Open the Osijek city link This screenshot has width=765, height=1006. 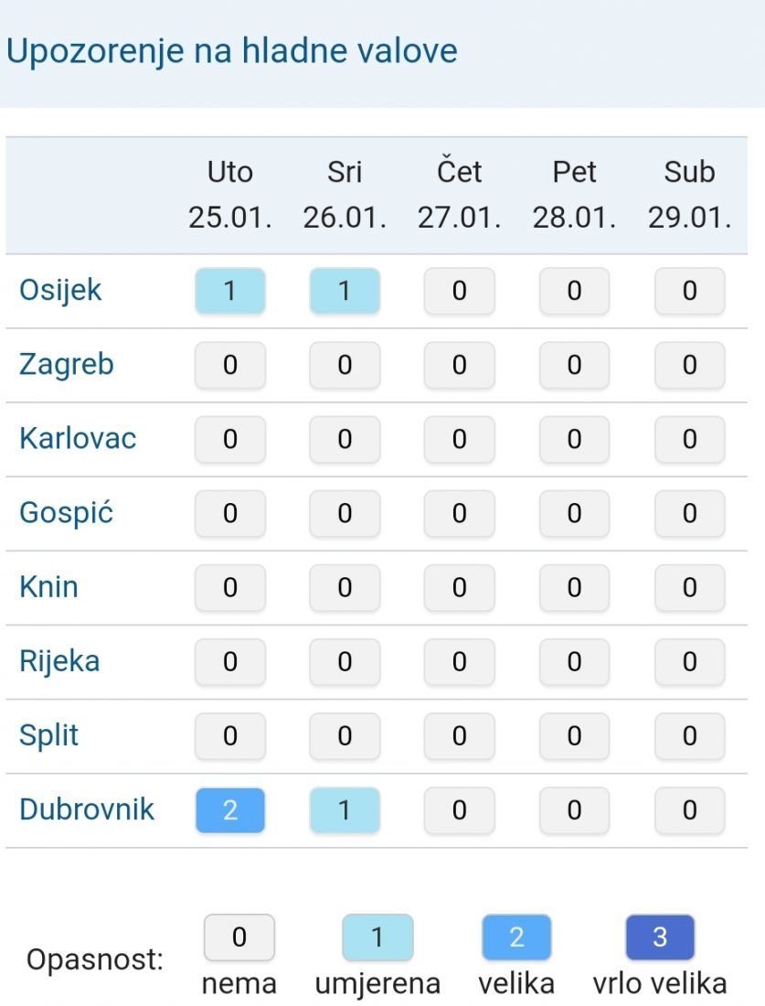coord(60,291)
